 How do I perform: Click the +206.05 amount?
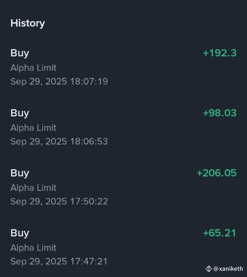point(217,173)
